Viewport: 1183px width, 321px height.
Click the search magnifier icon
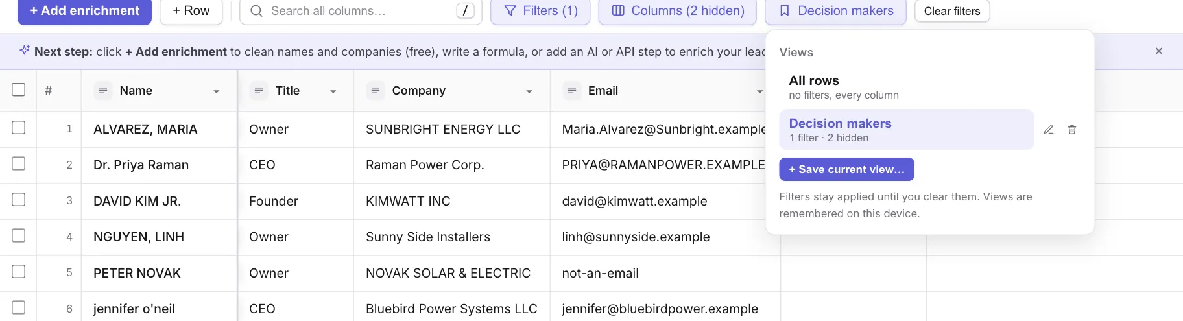click(x=256, y=11)
